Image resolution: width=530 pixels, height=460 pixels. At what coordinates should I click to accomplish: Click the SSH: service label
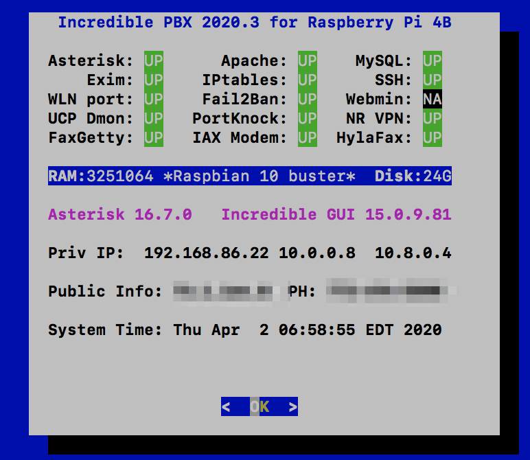coord(393,80)
